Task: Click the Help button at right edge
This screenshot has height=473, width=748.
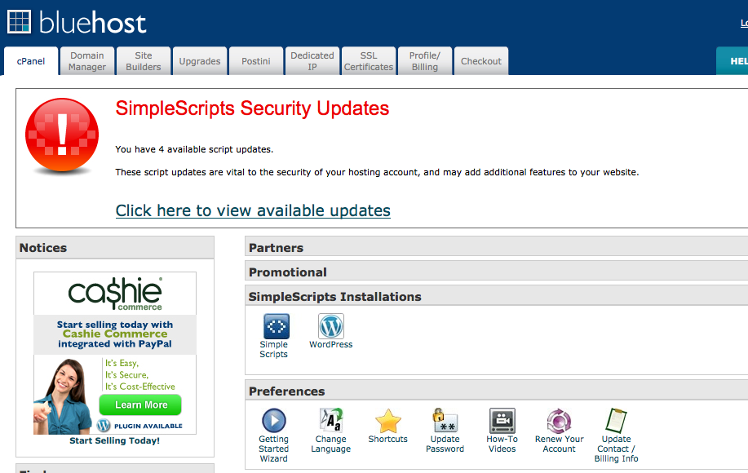Action: 733,61
